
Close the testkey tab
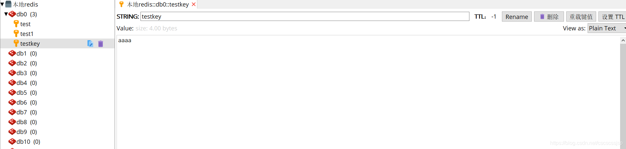point(194,4)
